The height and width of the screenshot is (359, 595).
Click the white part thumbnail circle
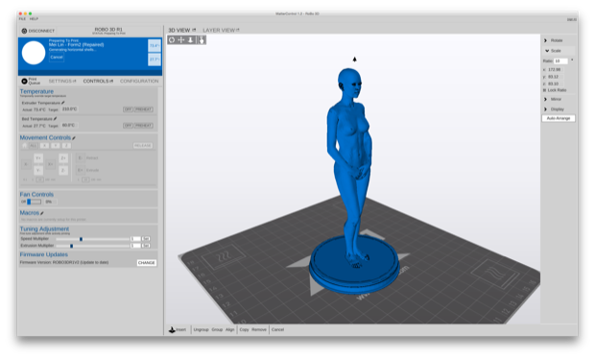[x=34, y=53]
